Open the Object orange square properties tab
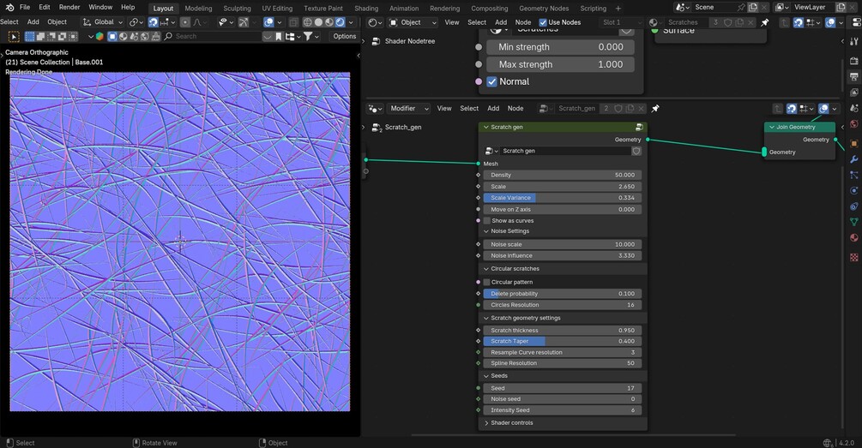 pyautogui.click(x=853, y=143)
